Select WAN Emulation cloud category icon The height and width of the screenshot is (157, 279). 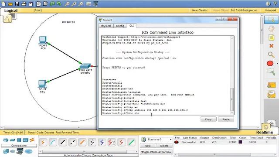click(13, 151)
